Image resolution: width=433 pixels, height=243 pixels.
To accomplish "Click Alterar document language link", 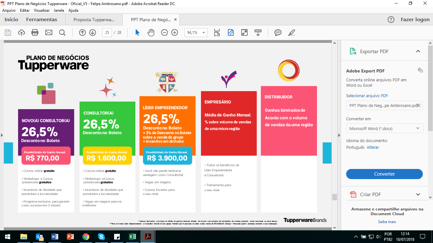I will (373, 147).
